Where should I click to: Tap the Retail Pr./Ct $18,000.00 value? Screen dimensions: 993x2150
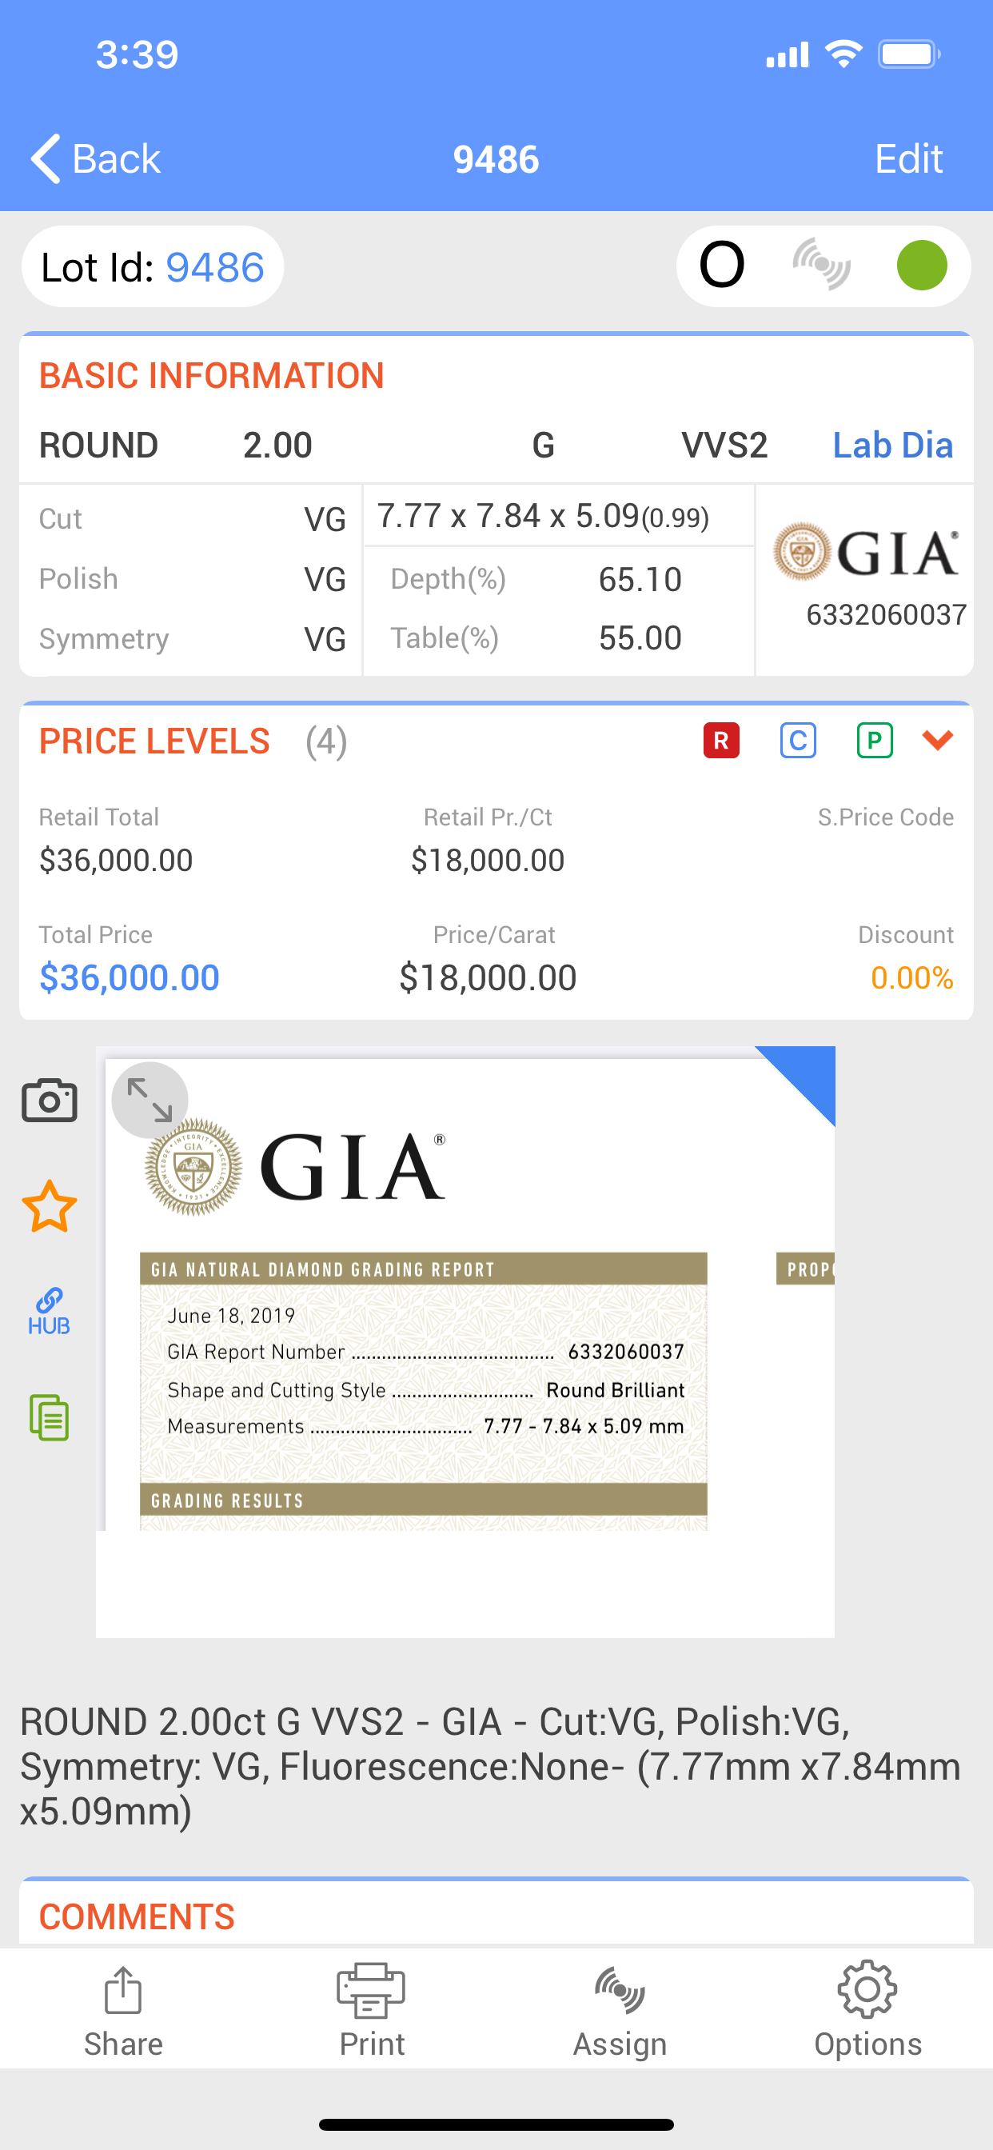[488, 860]
